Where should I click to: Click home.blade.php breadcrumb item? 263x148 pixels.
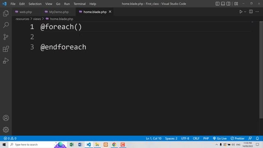click(x=59, y=19)
